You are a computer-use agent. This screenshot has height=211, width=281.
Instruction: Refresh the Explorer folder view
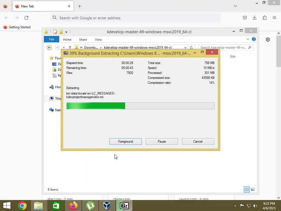coord(191,48)
